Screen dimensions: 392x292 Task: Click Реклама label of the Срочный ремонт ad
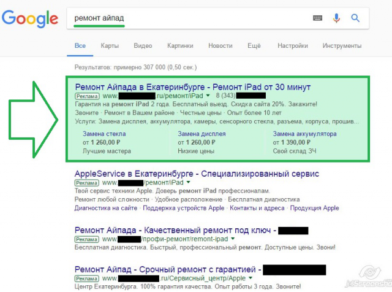click(87, 279)
